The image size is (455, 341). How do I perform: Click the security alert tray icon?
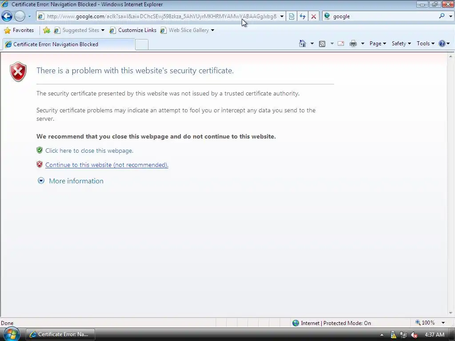click(393, 335)
